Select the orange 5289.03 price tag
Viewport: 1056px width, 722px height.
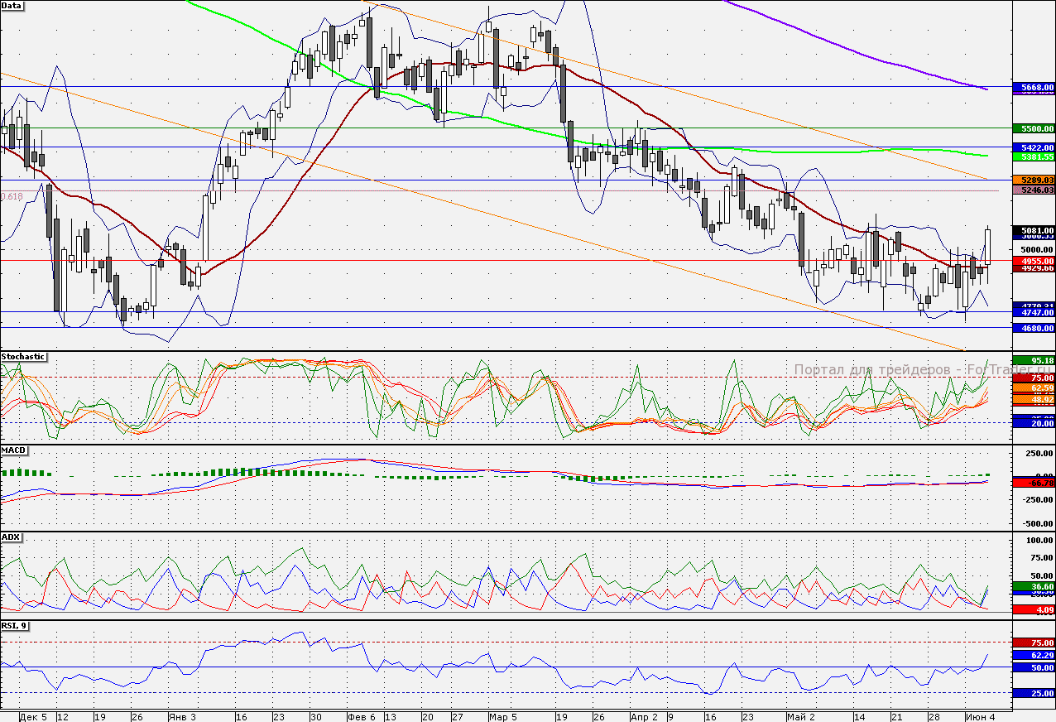point(1033,180)
